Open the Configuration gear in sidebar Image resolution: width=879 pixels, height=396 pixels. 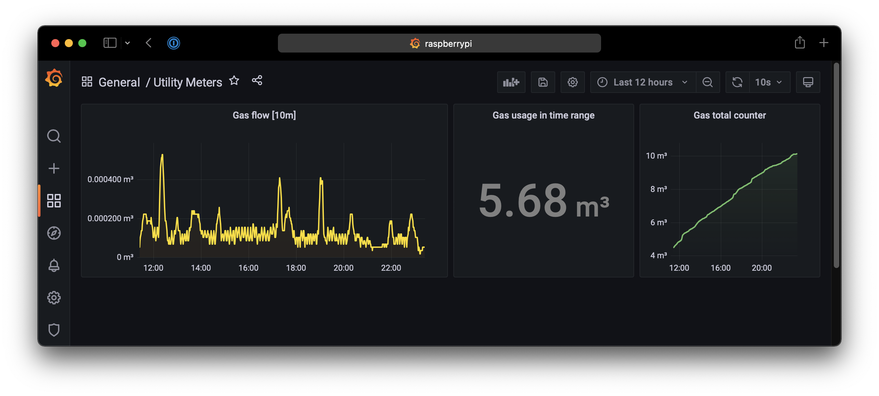point(54,298)
